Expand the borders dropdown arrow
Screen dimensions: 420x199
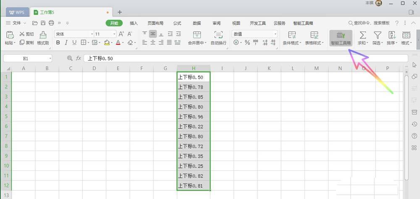click(x=89, y=42)
